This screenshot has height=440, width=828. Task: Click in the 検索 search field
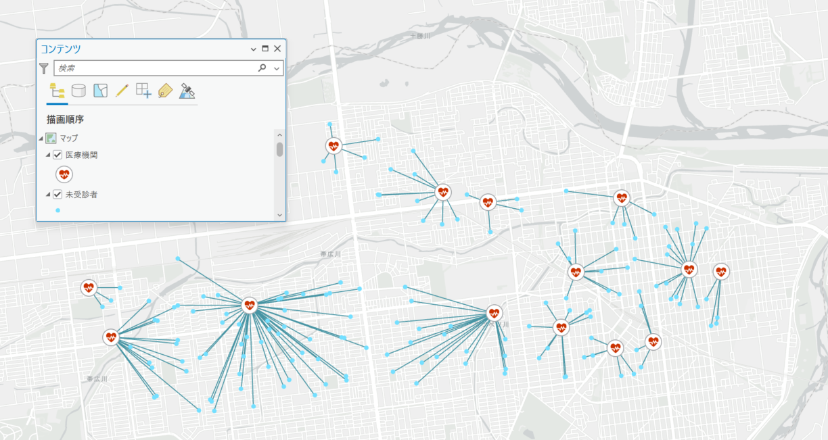click(156, 68)
